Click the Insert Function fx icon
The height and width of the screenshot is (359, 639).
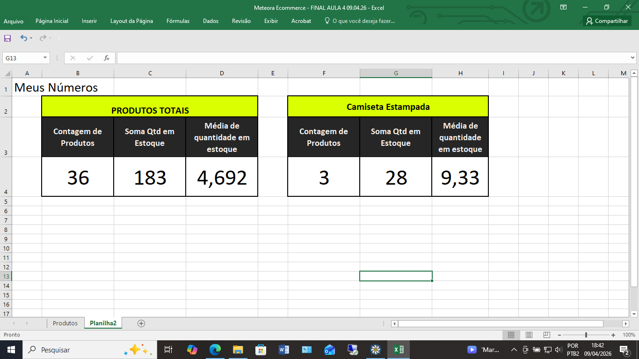pos(107,58)
